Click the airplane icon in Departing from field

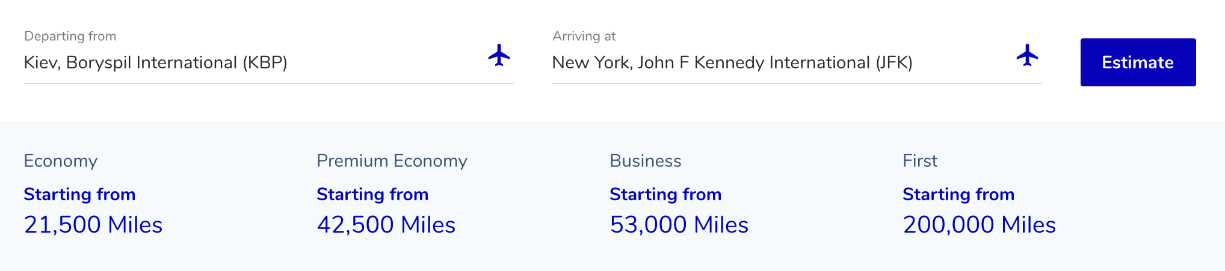click(499, 55)
